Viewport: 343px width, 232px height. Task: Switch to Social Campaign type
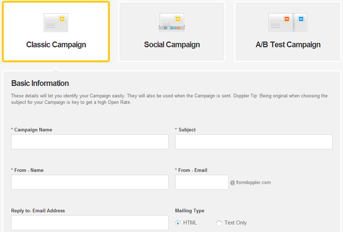click(171, 32)
